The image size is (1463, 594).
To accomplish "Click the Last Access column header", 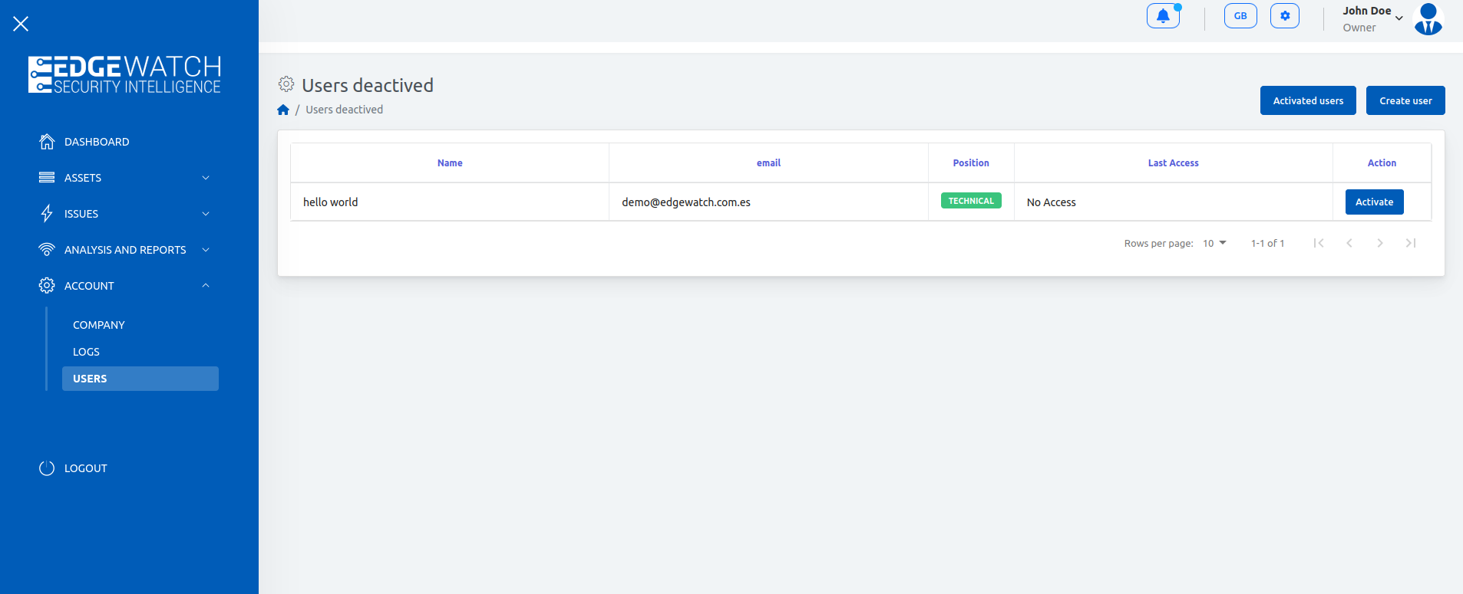I will click(x=1173, y=163).
